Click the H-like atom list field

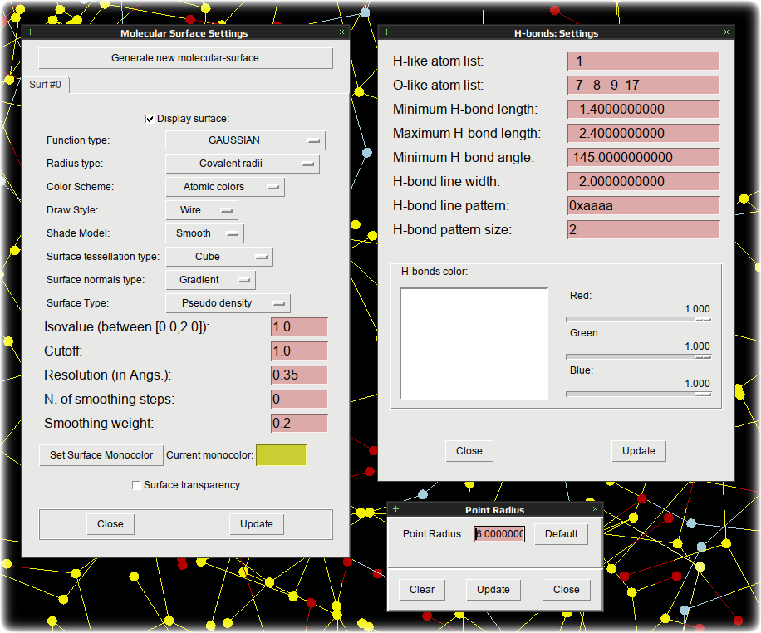(x=643, y=61)
